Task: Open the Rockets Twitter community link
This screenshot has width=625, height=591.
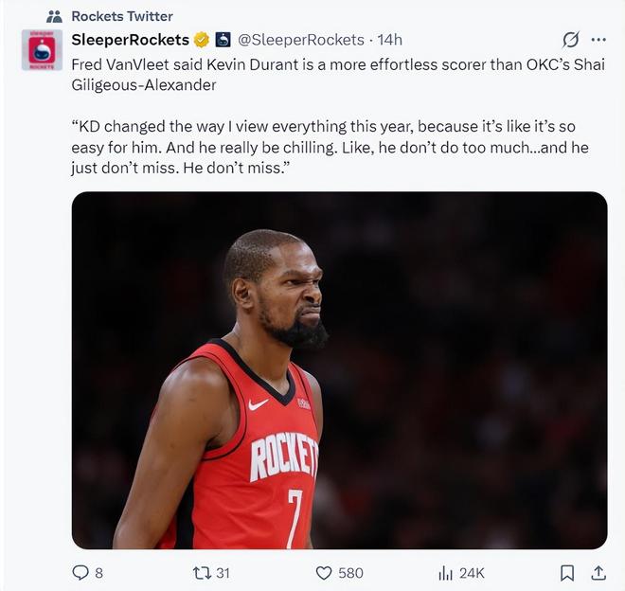Action: 122,16
